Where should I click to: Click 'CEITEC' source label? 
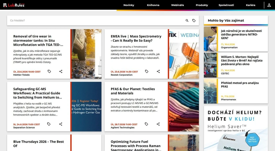[x=225, y=73]
